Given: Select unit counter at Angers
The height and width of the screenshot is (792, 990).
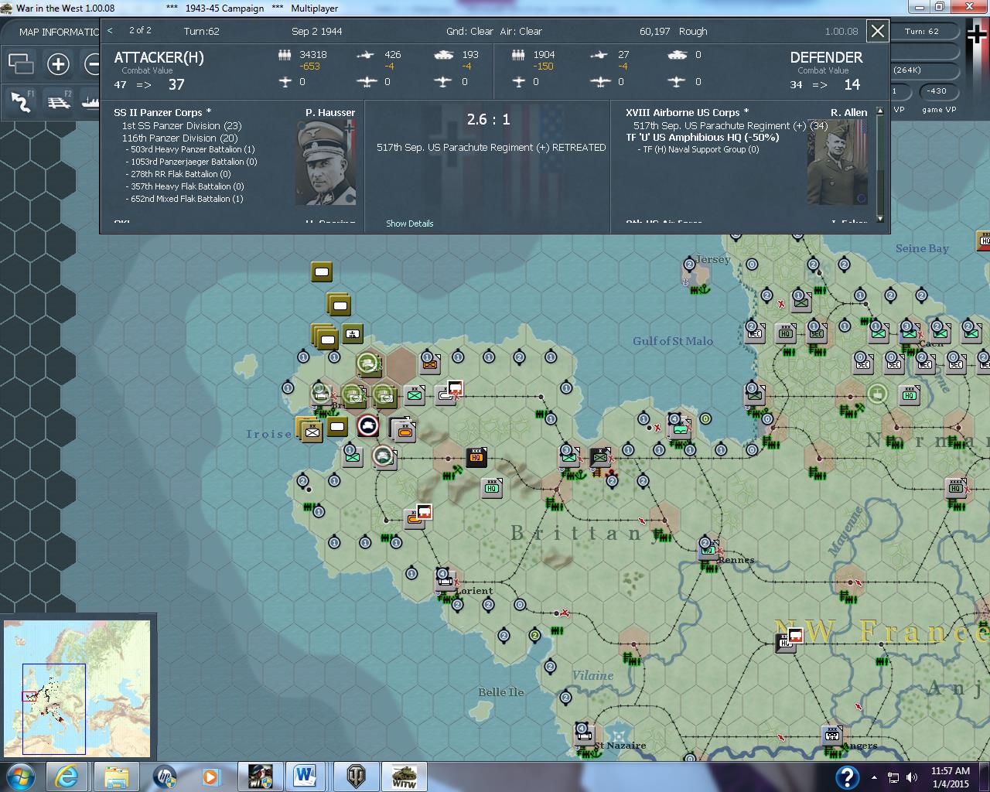Looking at the screenshot, I should tap(832, 734).
